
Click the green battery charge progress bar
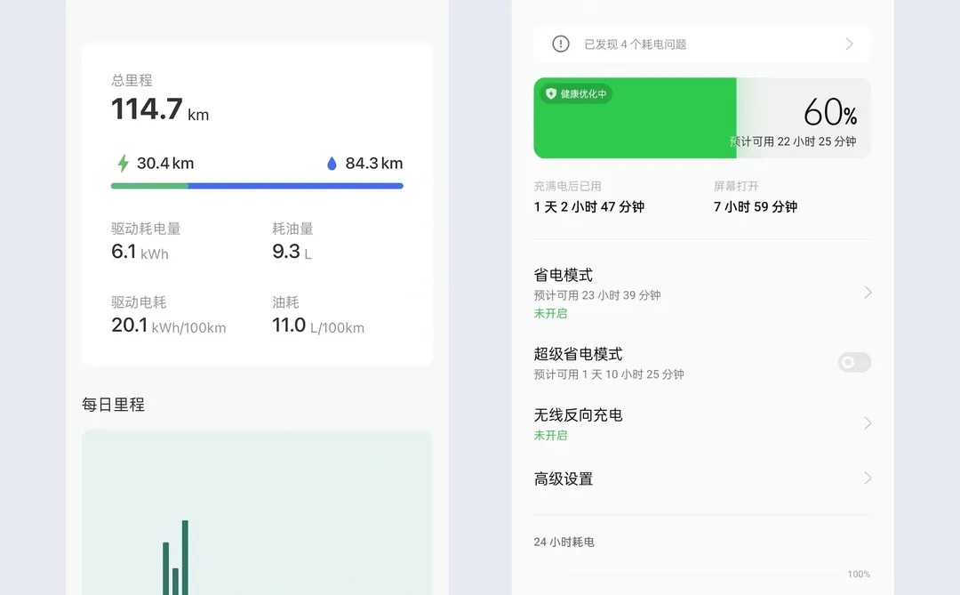click(635, 117)
